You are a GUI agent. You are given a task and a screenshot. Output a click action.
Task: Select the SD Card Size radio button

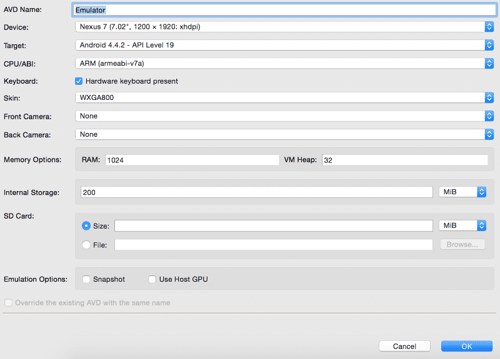tap(86, 226)
